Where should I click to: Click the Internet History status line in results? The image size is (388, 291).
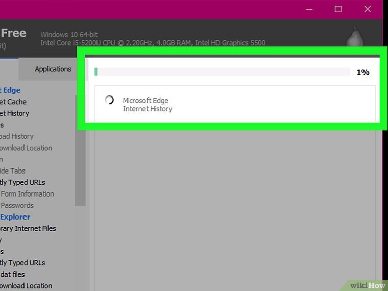click(148, 109)
